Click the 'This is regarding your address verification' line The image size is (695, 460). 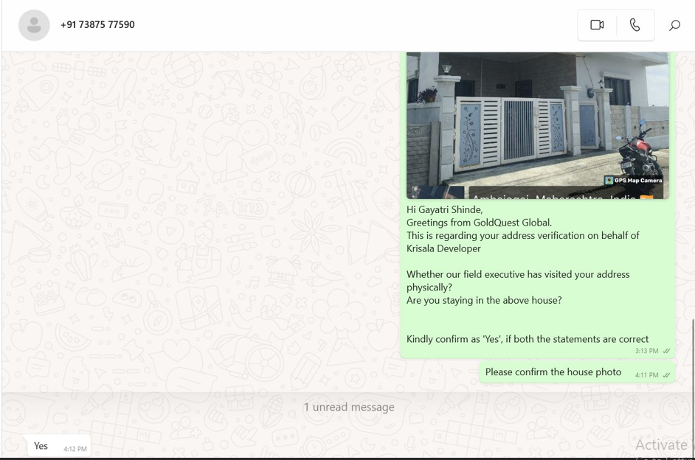[522, 236]
